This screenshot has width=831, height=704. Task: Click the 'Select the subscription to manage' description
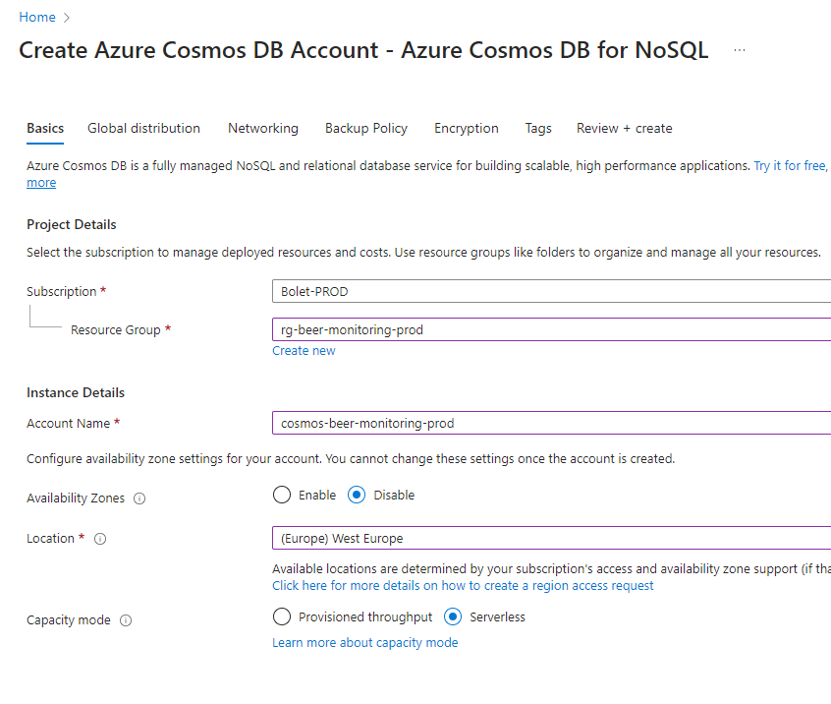424,253
